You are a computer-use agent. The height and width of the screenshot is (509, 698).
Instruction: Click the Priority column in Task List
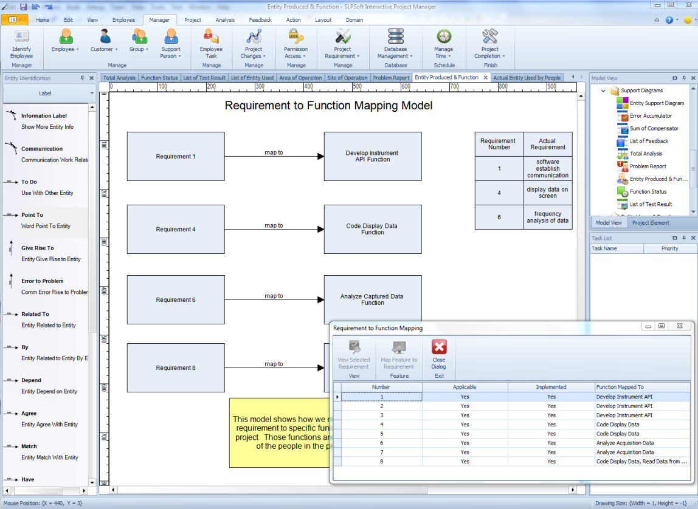[669, 249]
